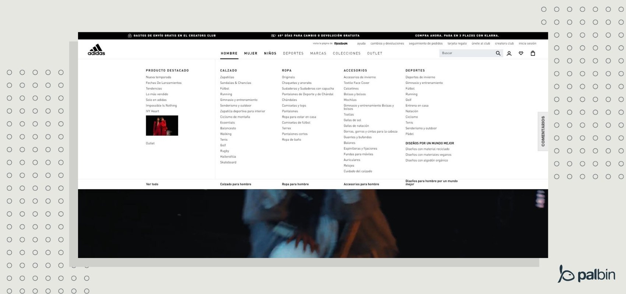
Task: Click the adidas logo
Action: coord(96,50)
